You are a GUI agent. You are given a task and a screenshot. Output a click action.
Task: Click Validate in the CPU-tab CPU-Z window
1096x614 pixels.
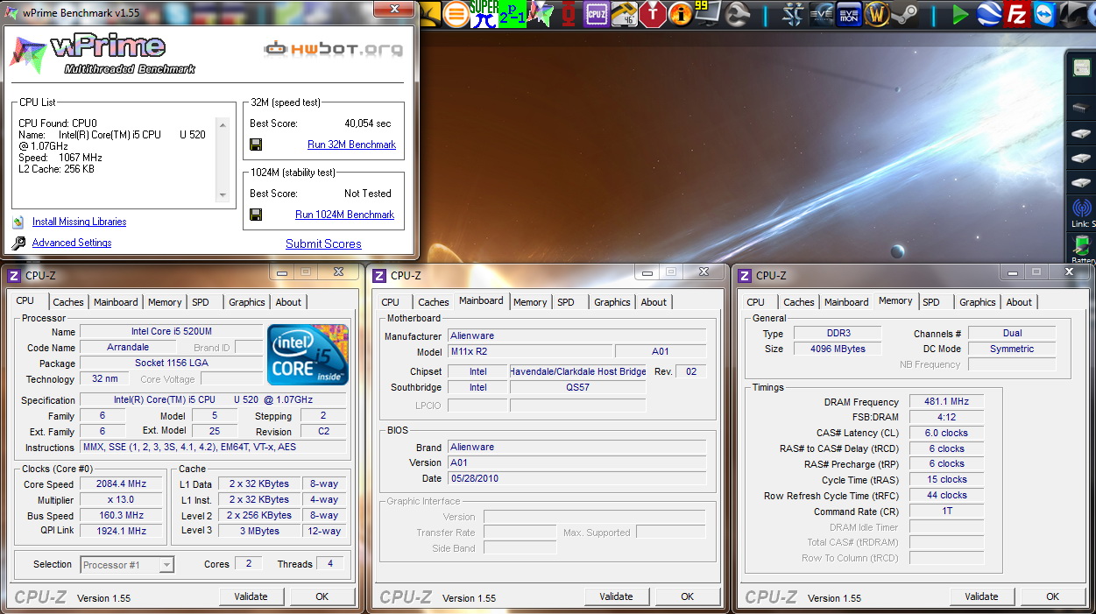pyautogui.click(x=251, y=596)
